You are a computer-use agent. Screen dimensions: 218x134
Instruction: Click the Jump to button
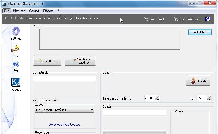[x=47, y=61]
